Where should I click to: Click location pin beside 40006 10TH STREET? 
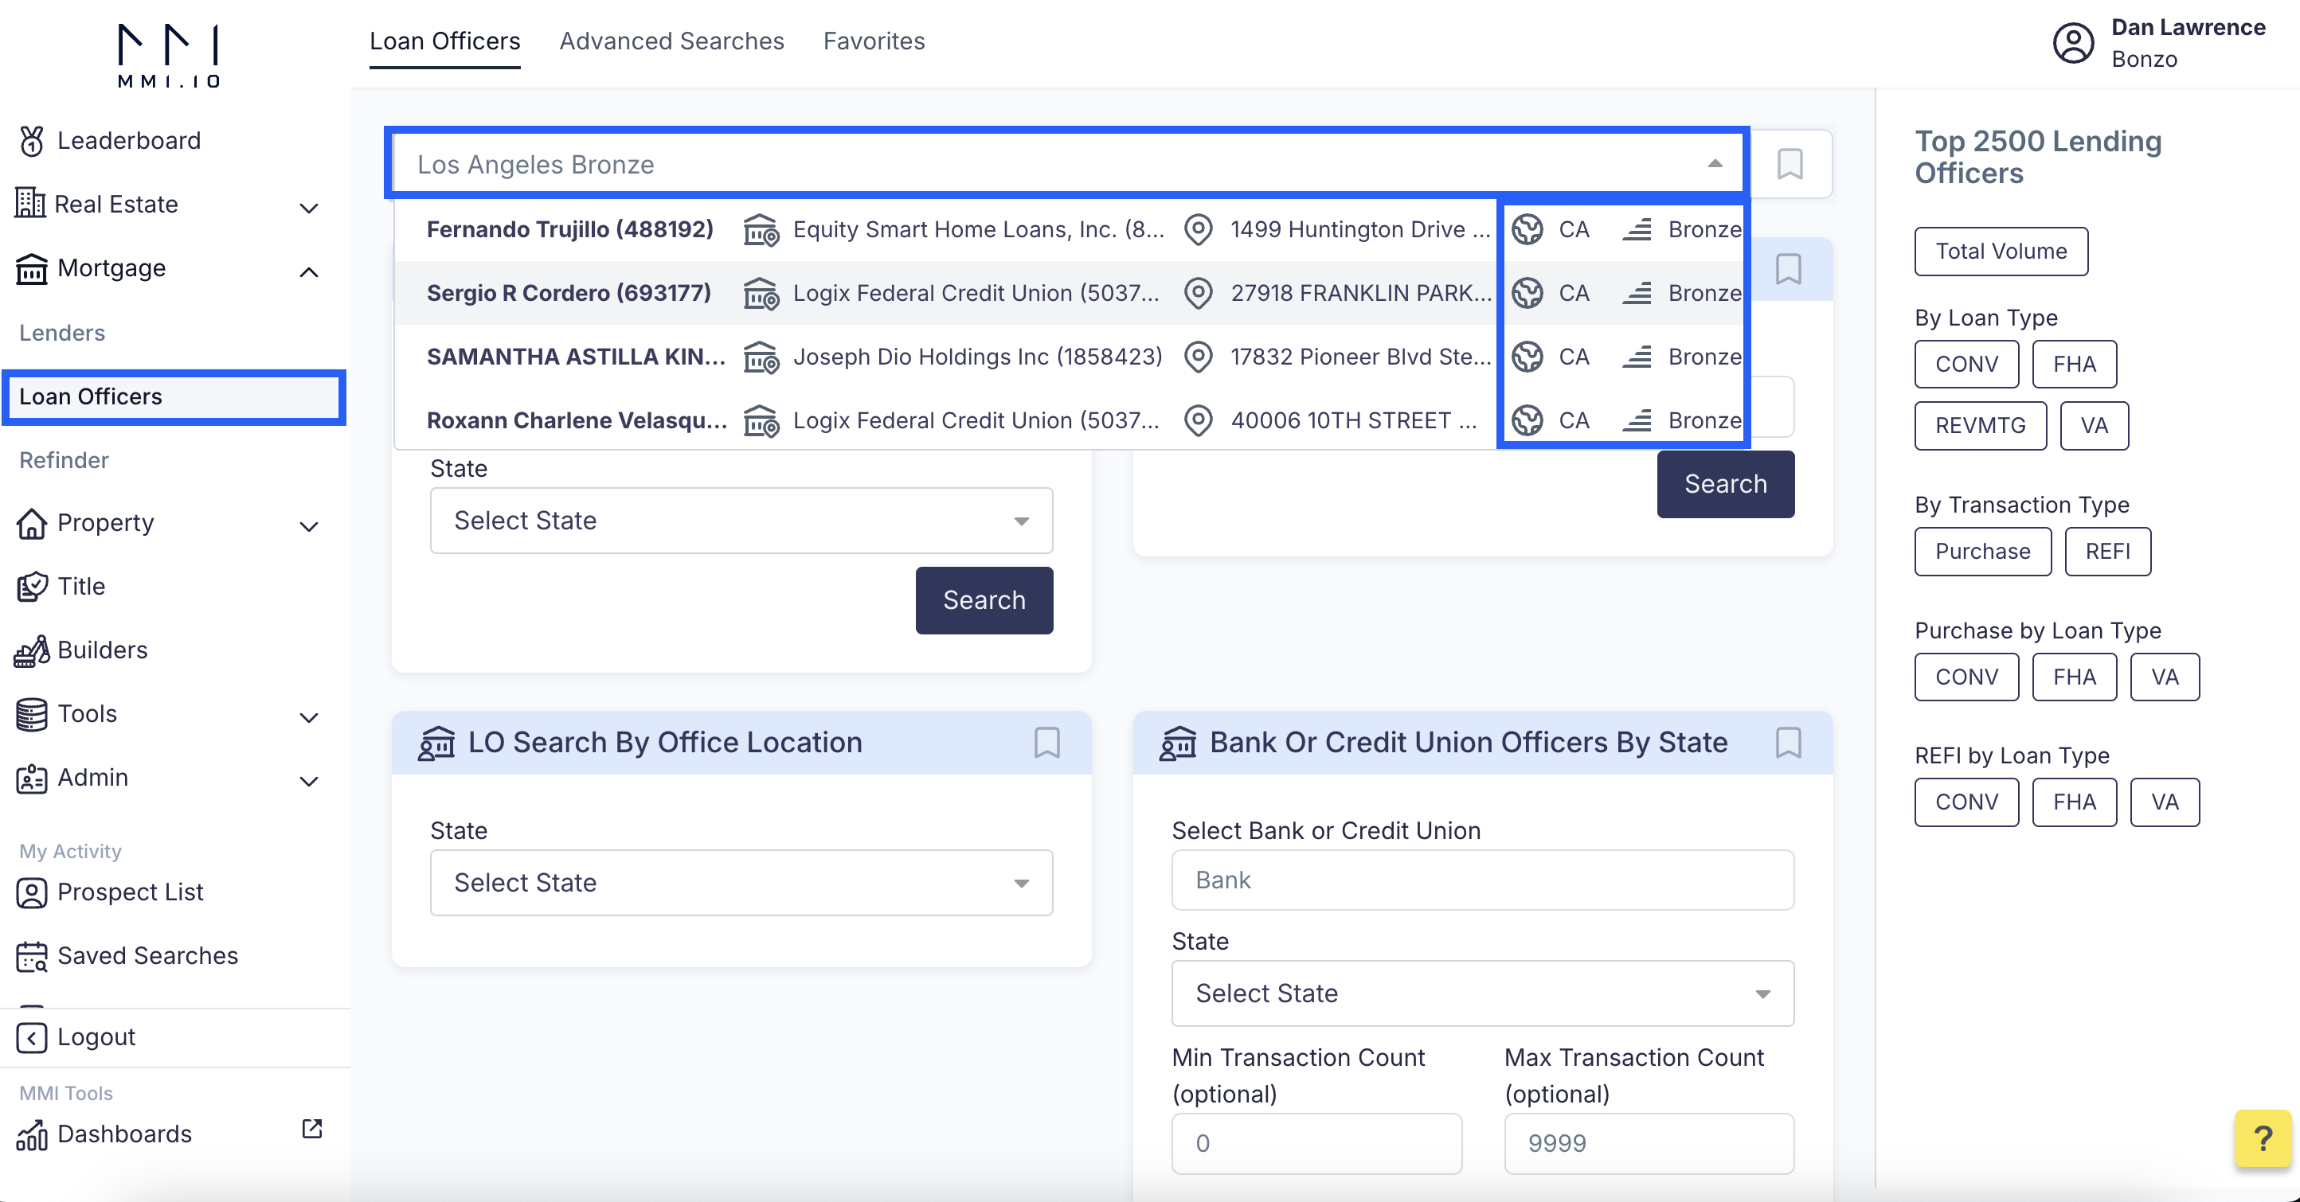1197,420
